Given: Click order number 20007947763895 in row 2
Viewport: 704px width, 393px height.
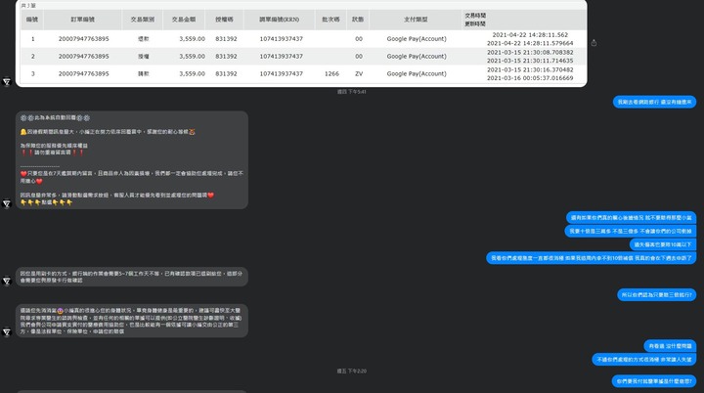Looking at the screenshot, I should click(83, 57).
